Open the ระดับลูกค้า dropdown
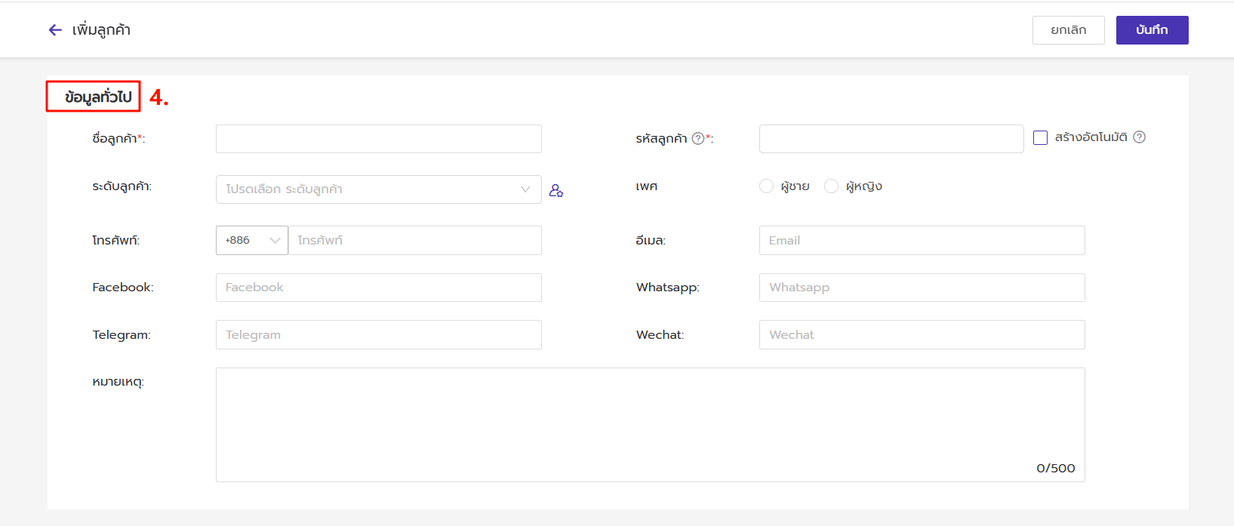 coord(378,189)
